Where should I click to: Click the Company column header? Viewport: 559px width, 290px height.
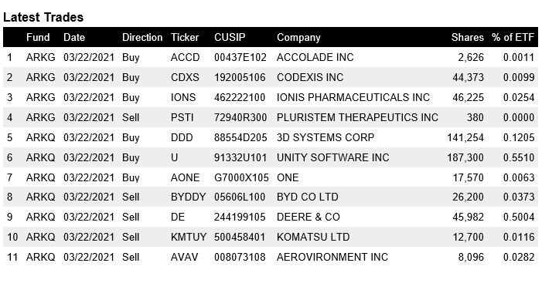point(298,38)
